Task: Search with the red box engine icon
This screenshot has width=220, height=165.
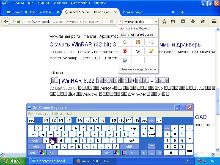Action: (x=125, y=51)
